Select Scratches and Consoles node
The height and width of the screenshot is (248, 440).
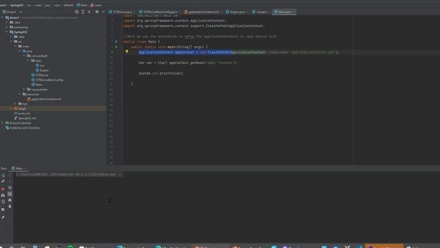[25, 127]
